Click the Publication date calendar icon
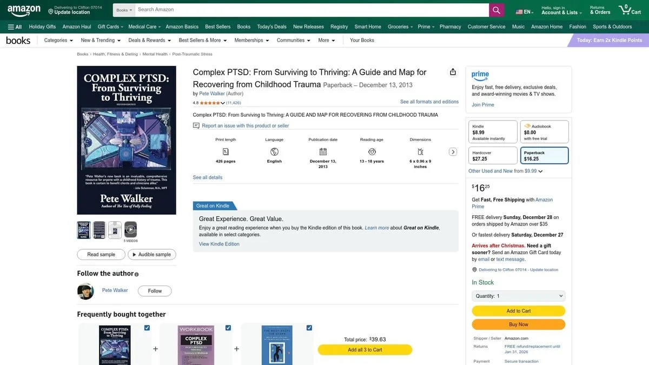 [x=323, y=152]
